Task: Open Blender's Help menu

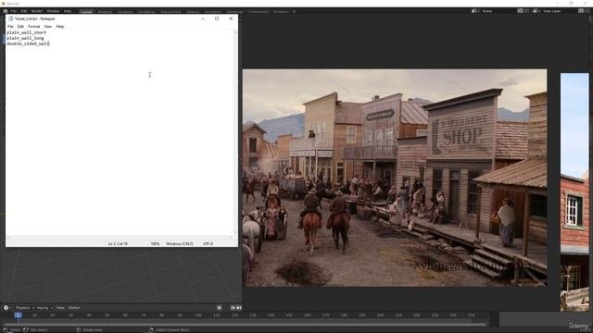Action: click(68, 11)
